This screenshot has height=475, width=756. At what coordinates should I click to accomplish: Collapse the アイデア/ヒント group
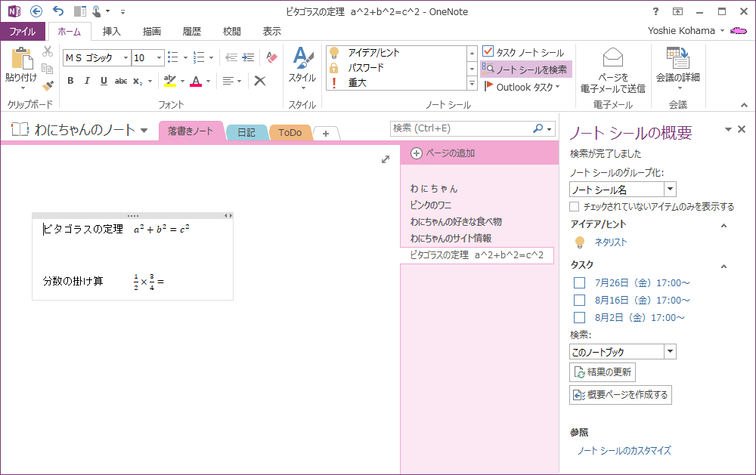tap(723, 225)
